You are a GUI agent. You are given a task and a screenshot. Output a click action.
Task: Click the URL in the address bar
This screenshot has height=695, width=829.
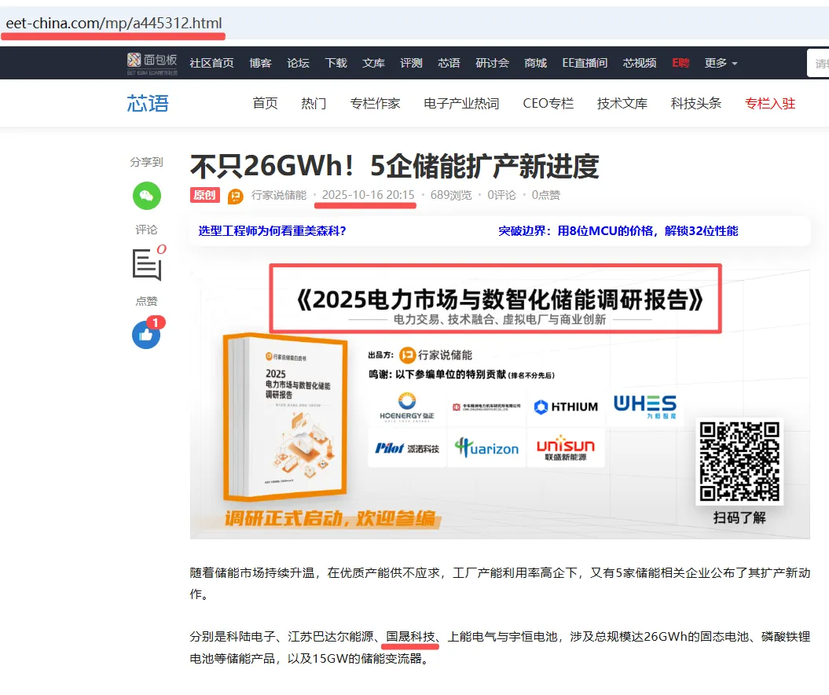pyautogui.click(x=114, y=24)
